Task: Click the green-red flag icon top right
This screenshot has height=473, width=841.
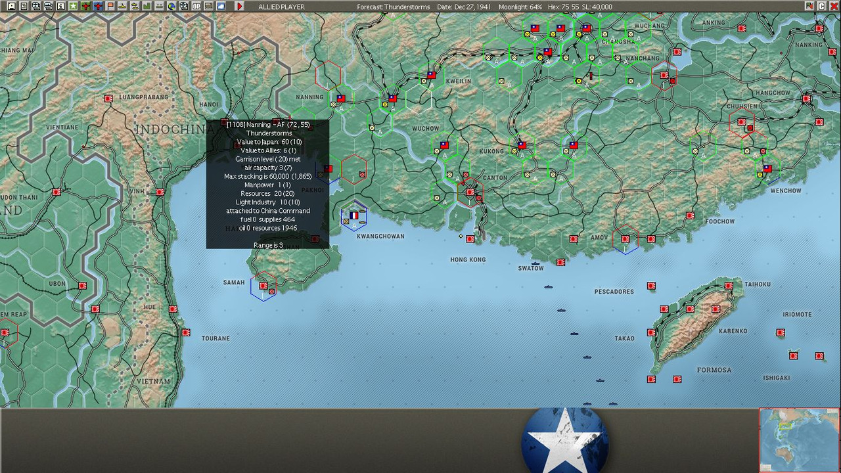Action: pyautogui.click(x=809, y=6)
